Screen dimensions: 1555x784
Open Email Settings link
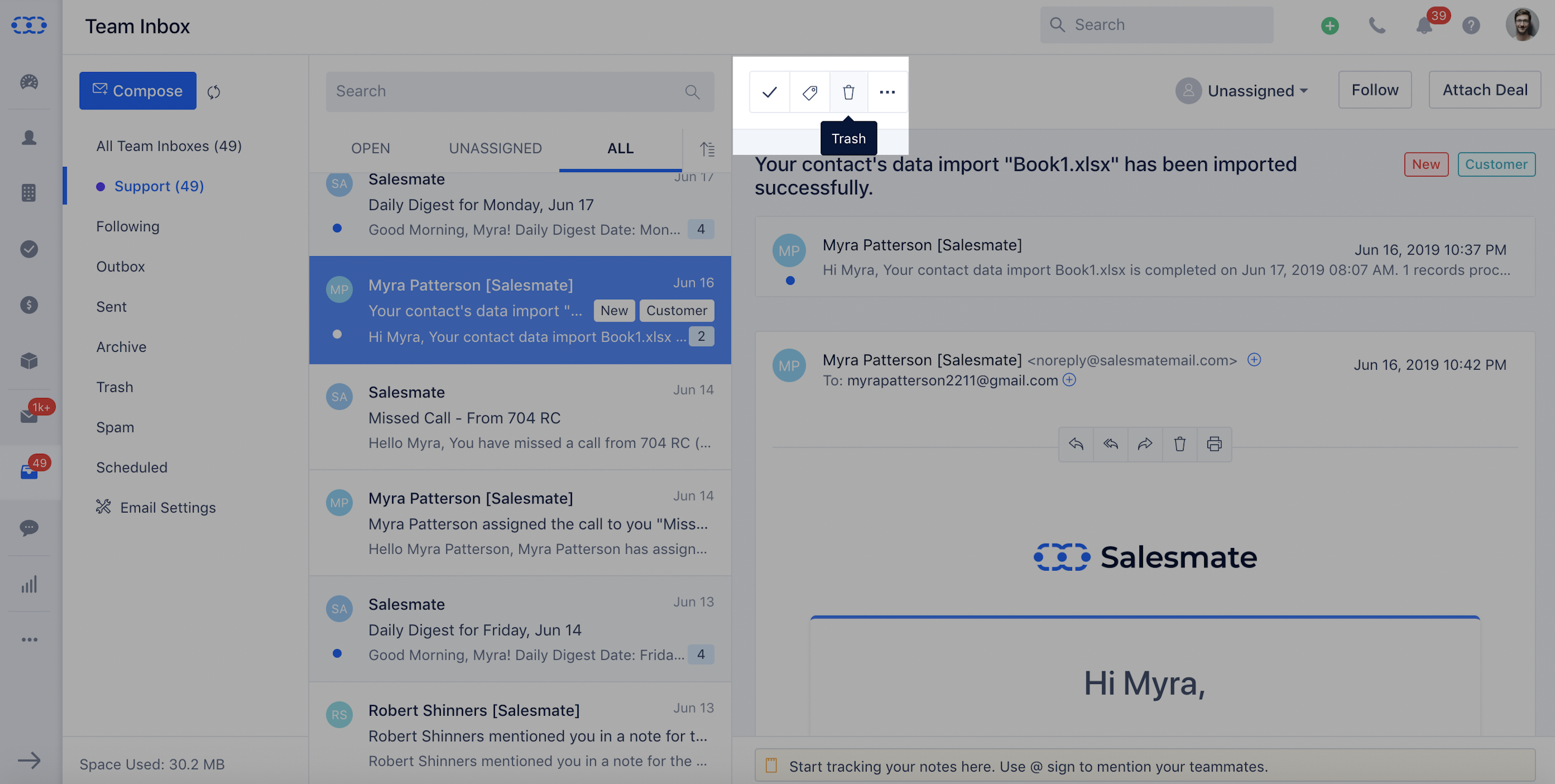pos(156,507)
